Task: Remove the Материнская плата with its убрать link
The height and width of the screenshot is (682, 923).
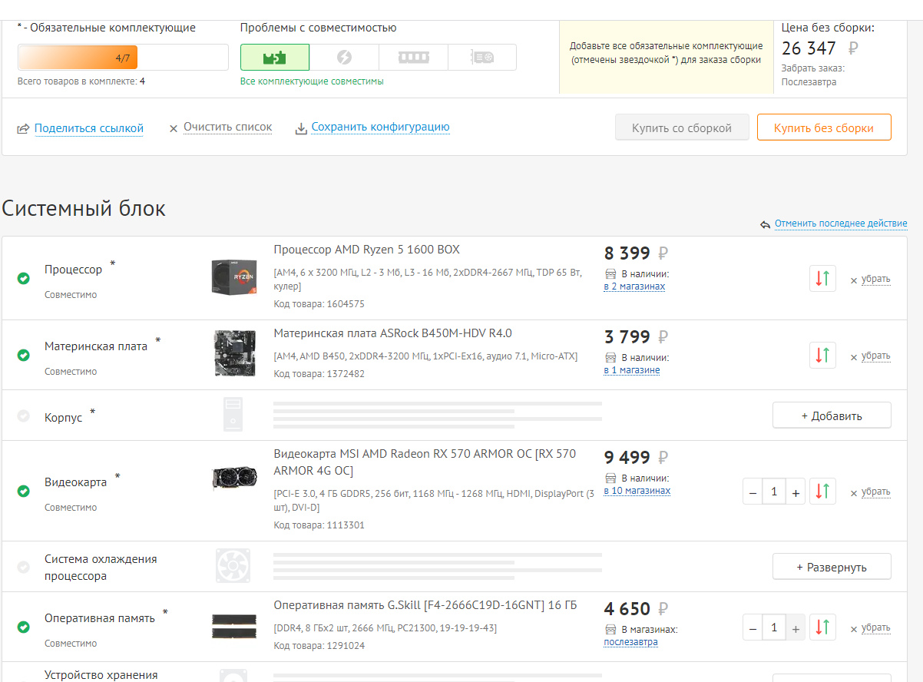Action: (875, 356)
